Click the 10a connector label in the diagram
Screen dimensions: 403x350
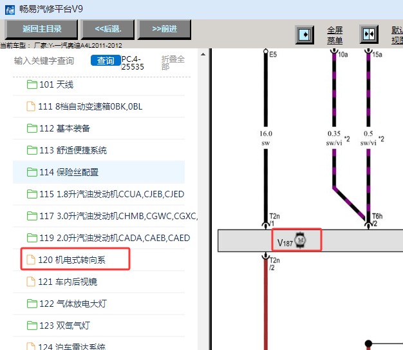point(343,55)
